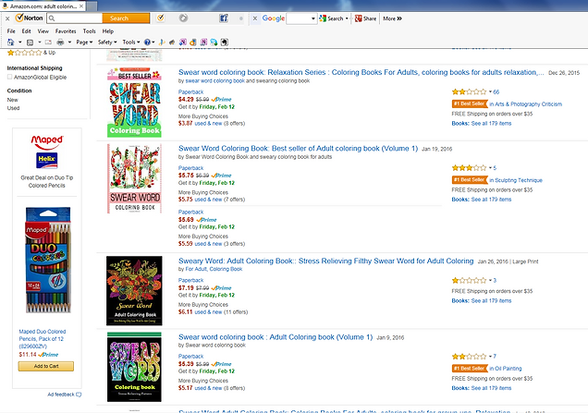Click the Prime badge next to the $4.29 price

[x=221, y=99]
